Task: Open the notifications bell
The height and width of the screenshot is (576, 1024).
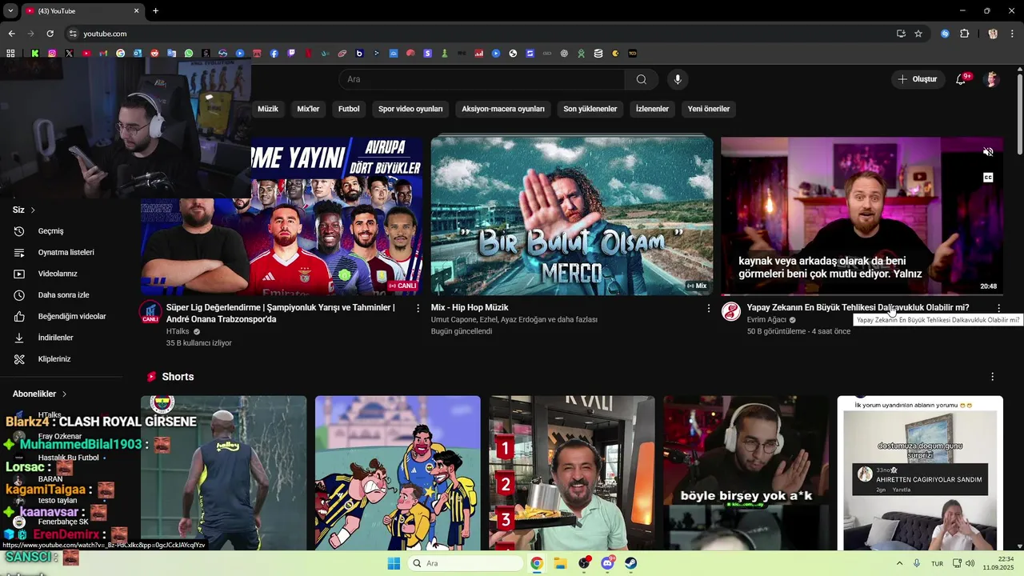Action: pyautogui.click(x=961, y=79)
